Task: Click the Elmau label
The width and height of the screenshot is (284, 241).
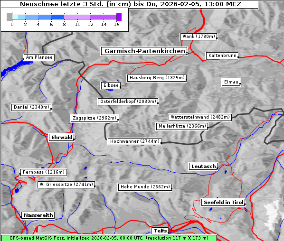Action: click(x=231, y=82)
